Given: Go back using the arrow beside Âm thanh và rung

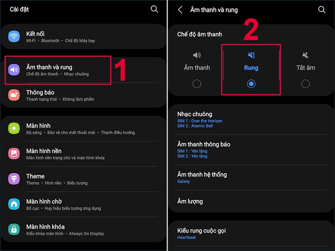Looking at the screenshot, I should pyautogui.click(x=180, y=10).
